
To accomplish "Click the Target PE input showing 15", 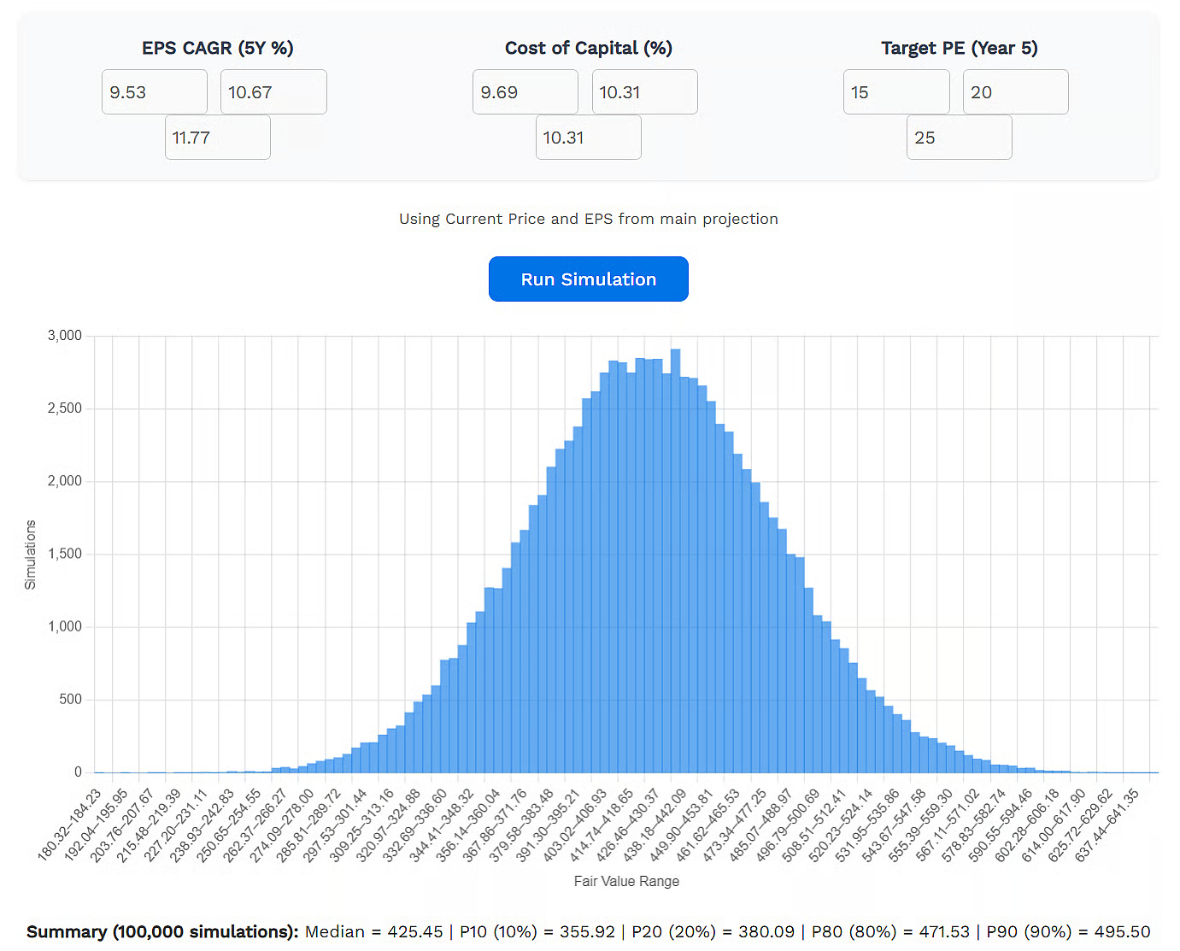I will [895, 92].
